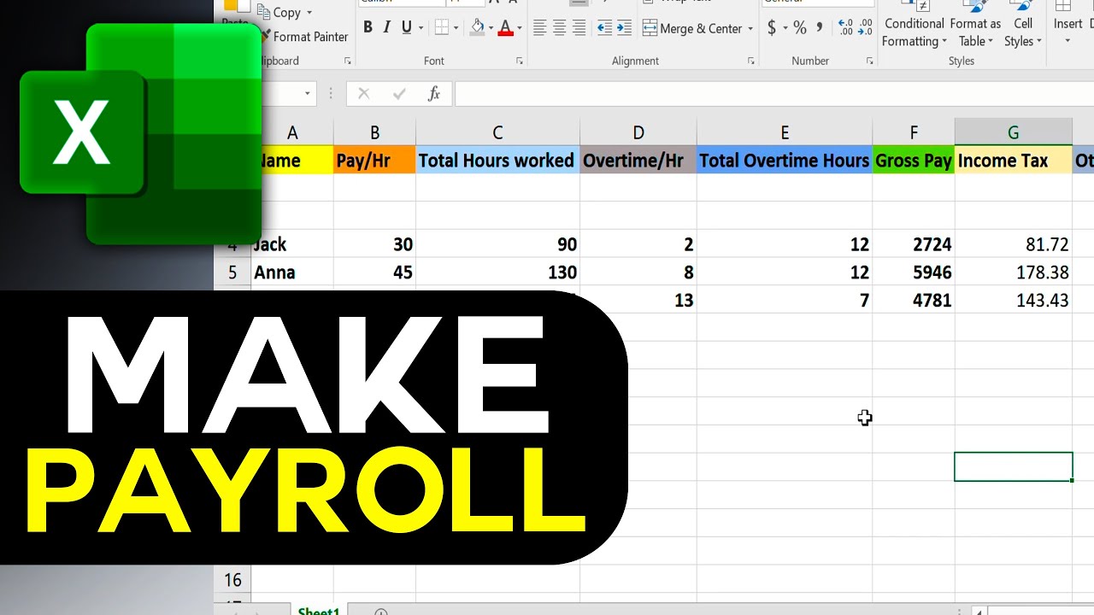This screenshot has width=1094, height=615.
Task: Open the Font Color dropdown arrow
Action: pyautogui.click(x=520, y=28)
